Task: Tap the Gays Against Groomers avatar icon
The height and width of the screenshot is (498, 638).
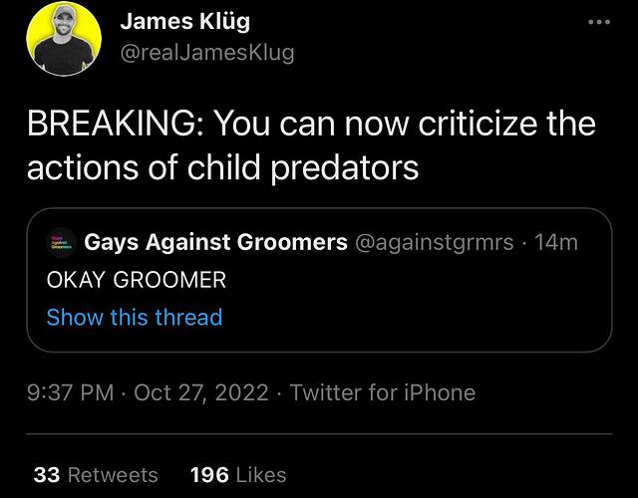Action: pos(61,243)
